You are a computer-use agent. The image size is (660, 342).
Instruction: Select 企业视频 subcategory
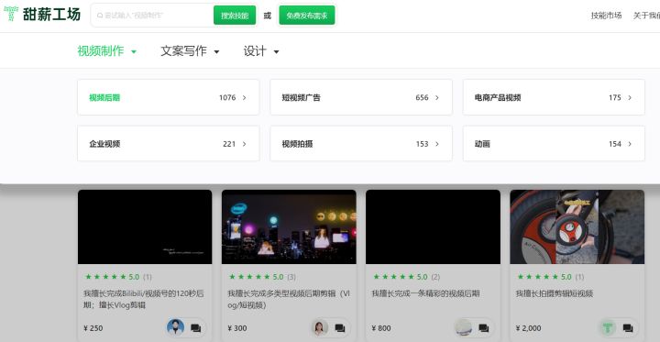[x=169, y=144]
